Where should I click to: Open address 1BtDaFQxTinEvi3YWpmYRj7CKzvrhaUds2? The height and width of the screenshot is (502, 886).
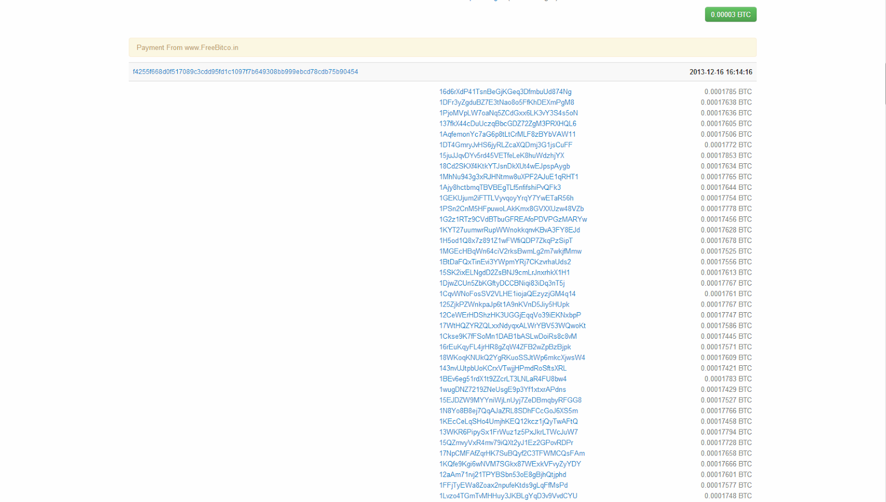tap(505, 262)
